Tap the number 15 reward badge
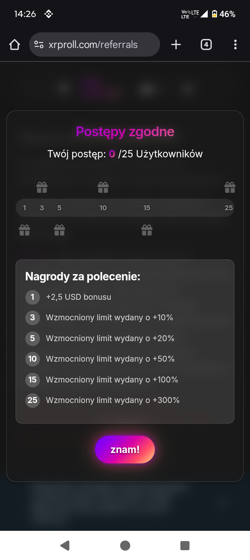Screen dimensions: 250x560 33,380
